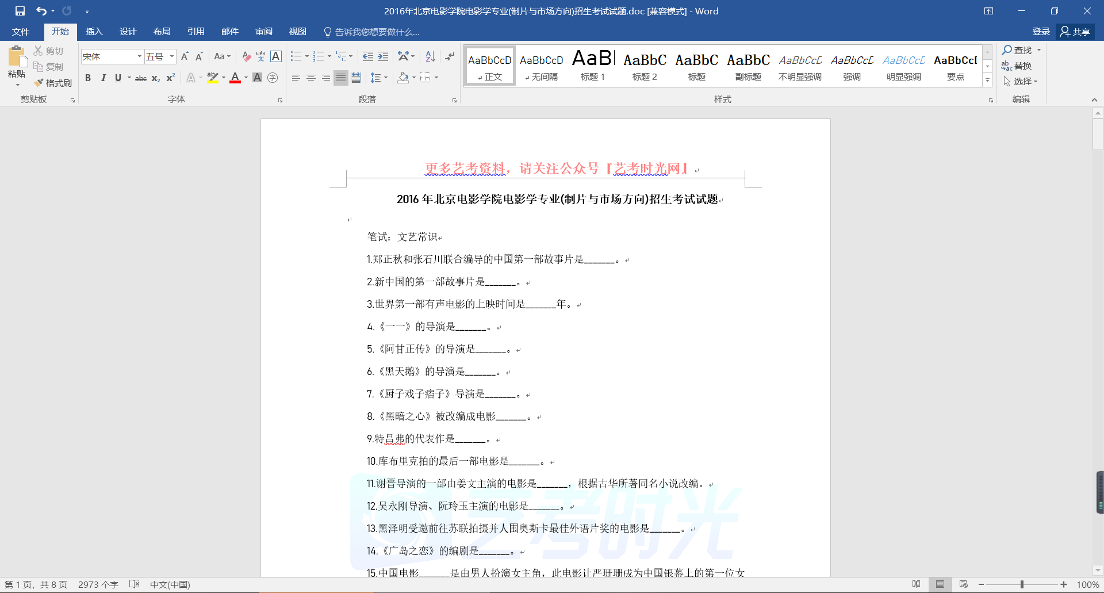This screenshot has width=1104, height=593.
Task: Switch to the 插入 (Insert) tab
Action: (x=94, y=32)
